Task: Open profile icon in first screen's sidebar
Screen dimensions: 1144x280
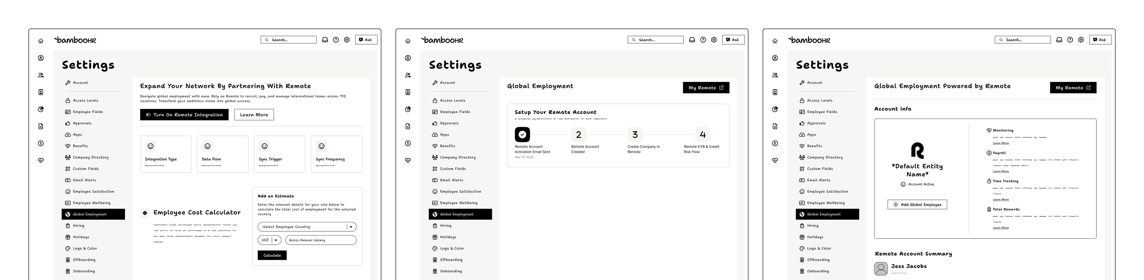Action: (x=41, y=58)
